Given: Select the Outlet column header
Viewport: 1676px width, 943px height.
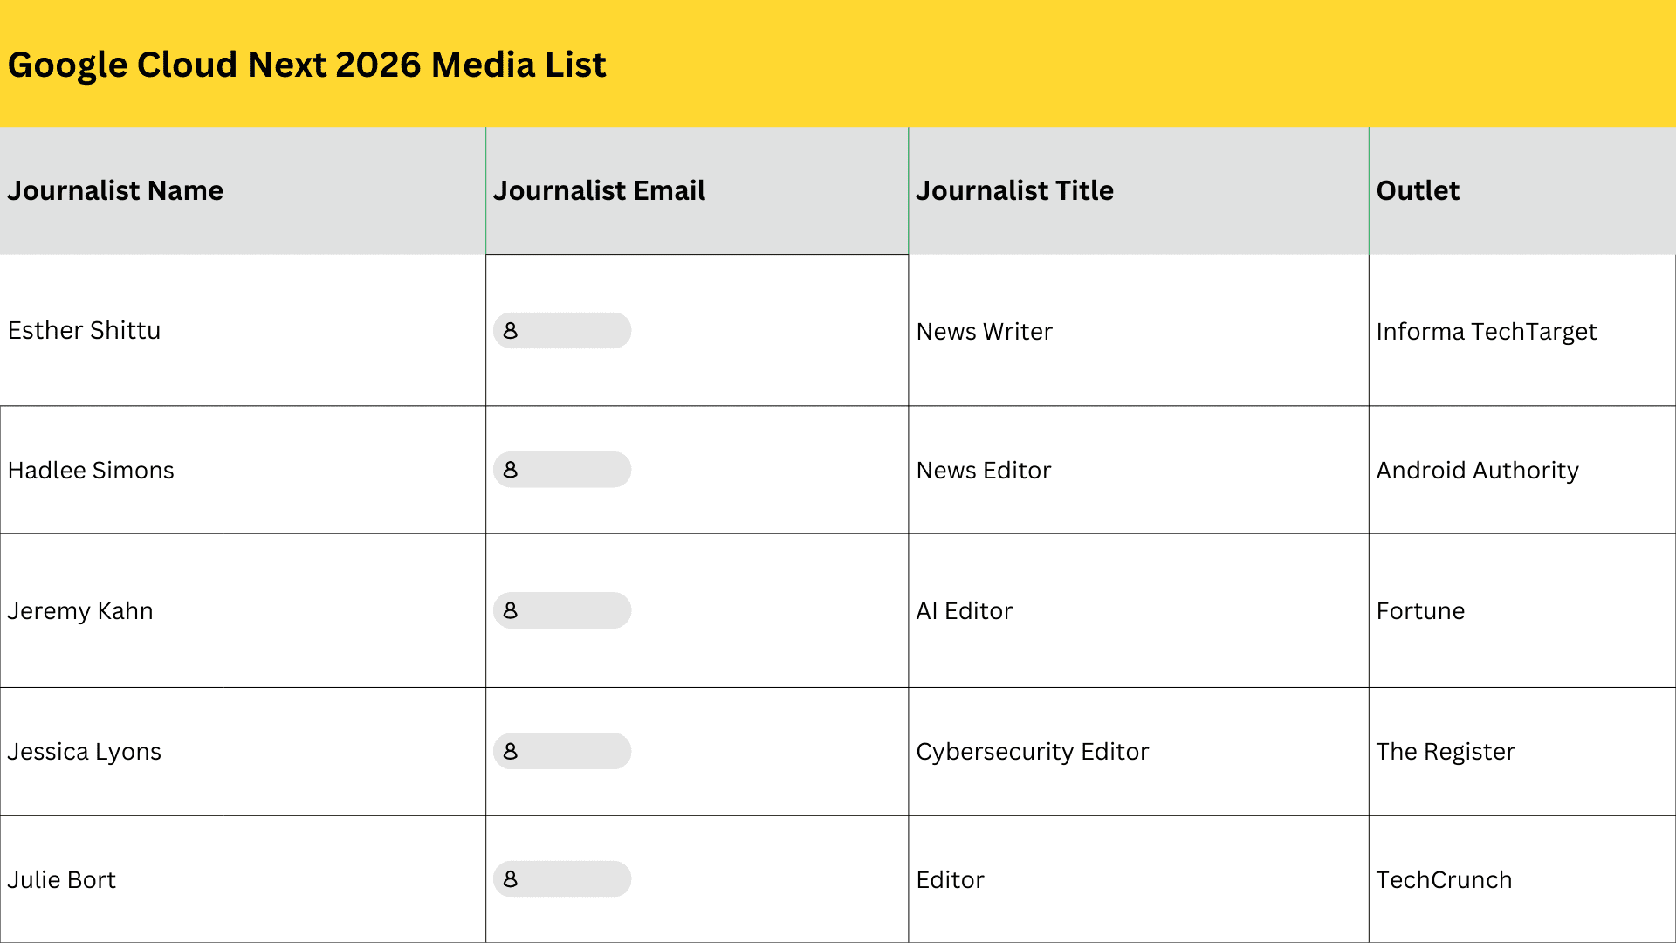Looking at the screenshot, I should (1418, 190).
